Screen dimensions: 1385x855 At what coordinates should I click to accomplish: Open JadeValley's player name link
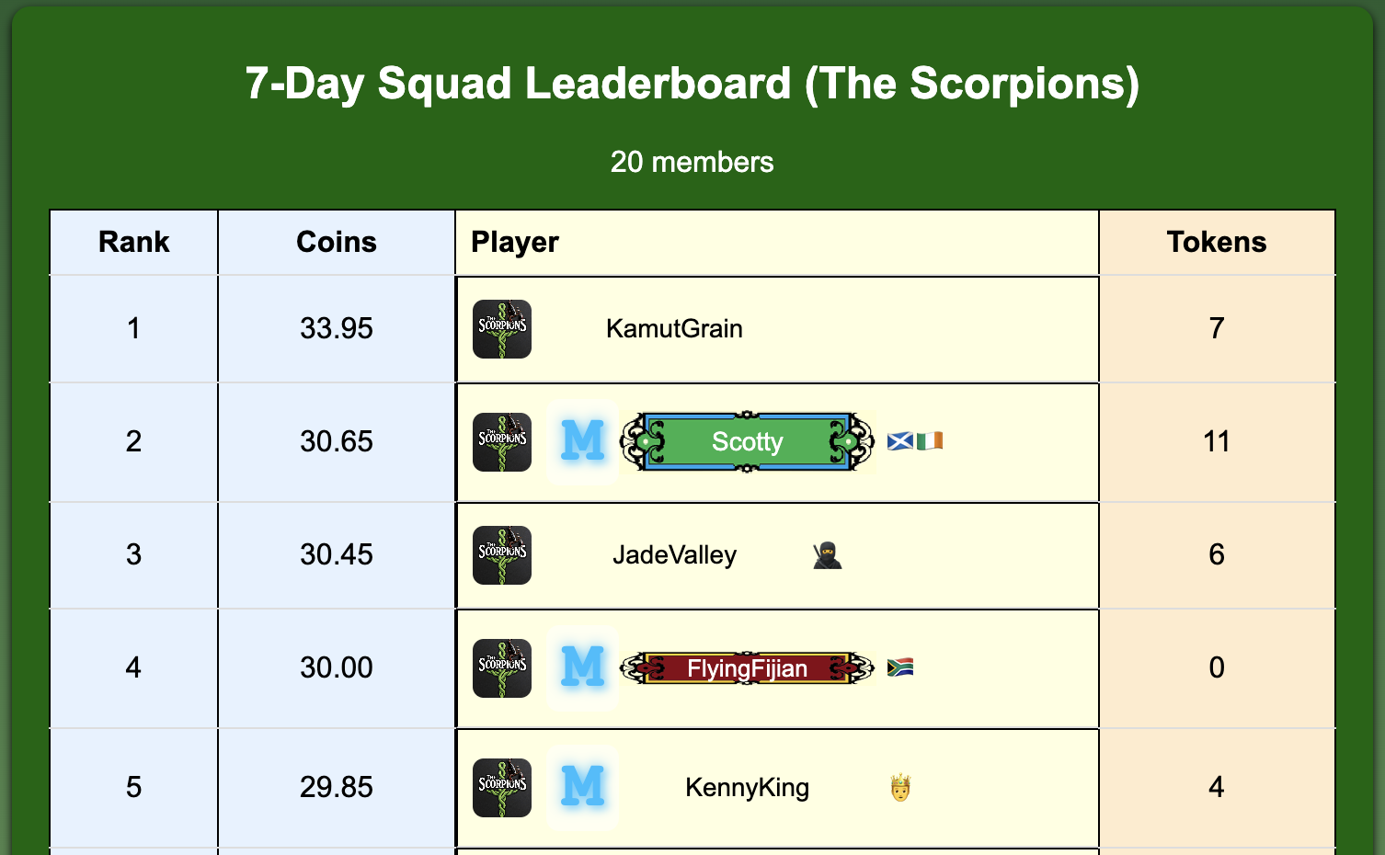click(674, 555)
